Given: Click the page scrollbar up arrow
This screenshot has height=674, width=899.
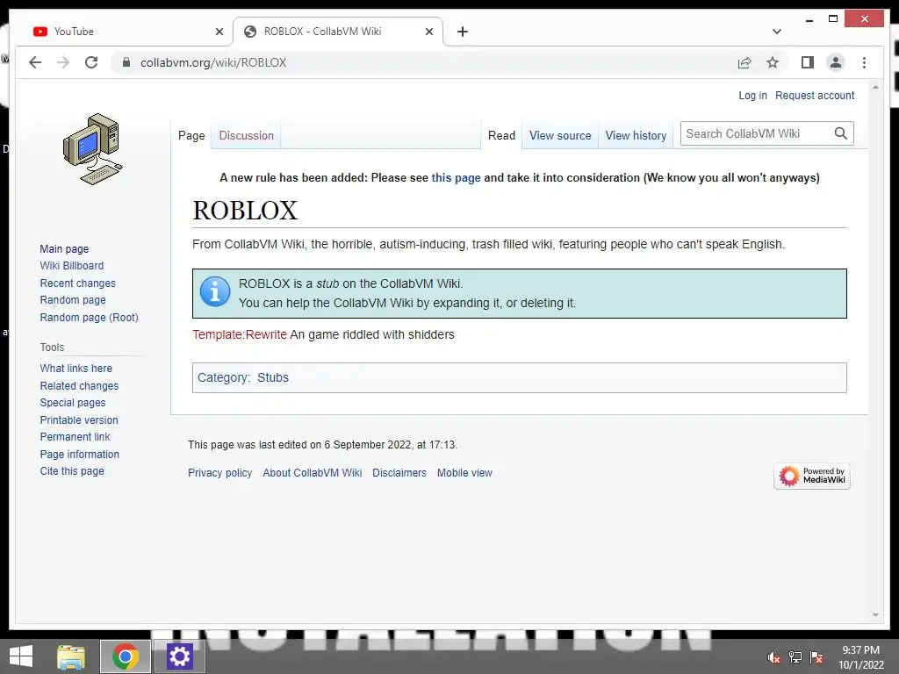Looking at the screenshot, I should pos(875,88).
